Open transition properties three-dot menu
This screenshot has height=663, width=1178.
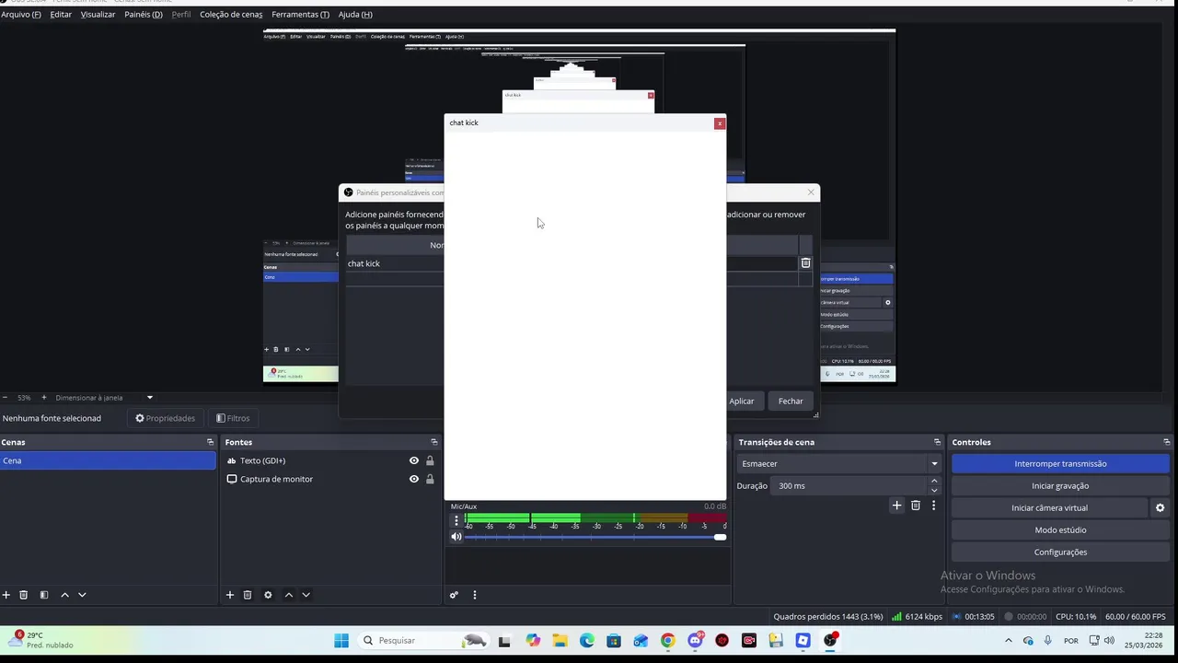coord(933,506)
